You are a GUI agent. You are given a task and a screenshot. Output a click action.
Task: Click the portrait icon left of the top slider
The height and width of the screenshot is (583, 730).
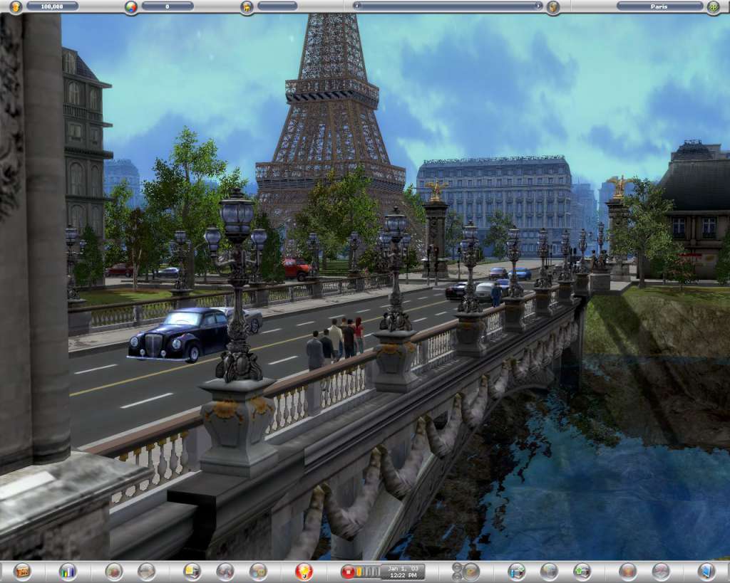pyautogui.click(x=246, y=6)
